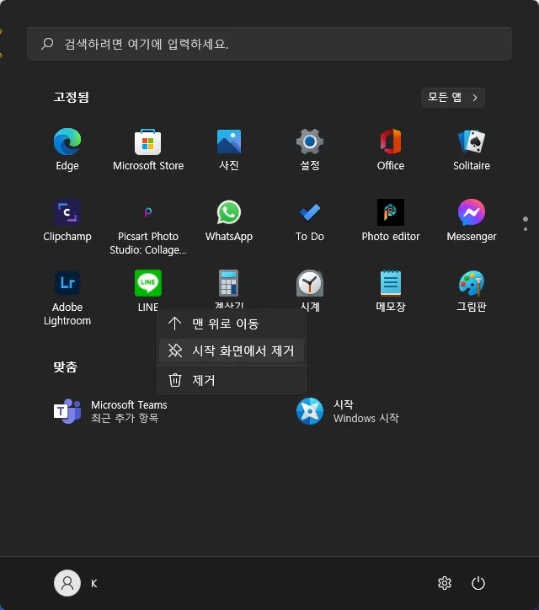Open 그림판 paint app
Image resolution: width=539 pixels, height=610 pixels.
pos(472,290)
